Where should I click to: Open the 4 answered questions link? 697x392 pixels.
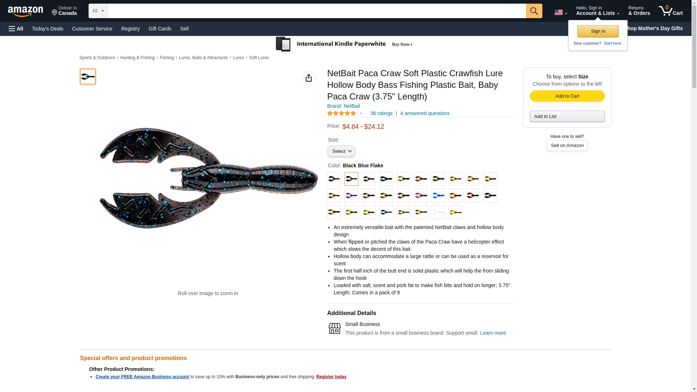coord(425,113)
